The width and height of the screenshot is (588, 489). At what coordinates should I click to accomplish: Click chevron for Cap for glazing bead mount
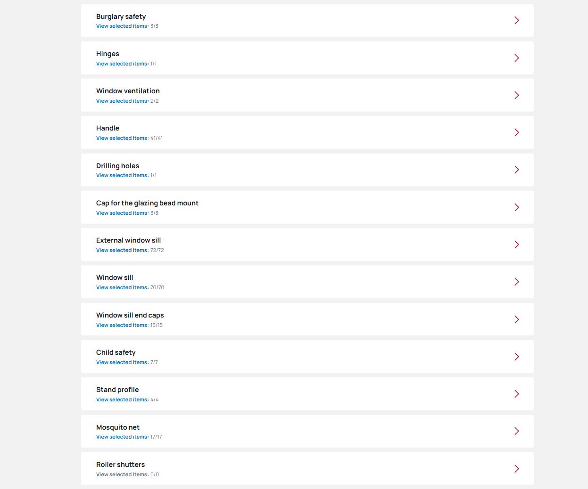[516, 207]
